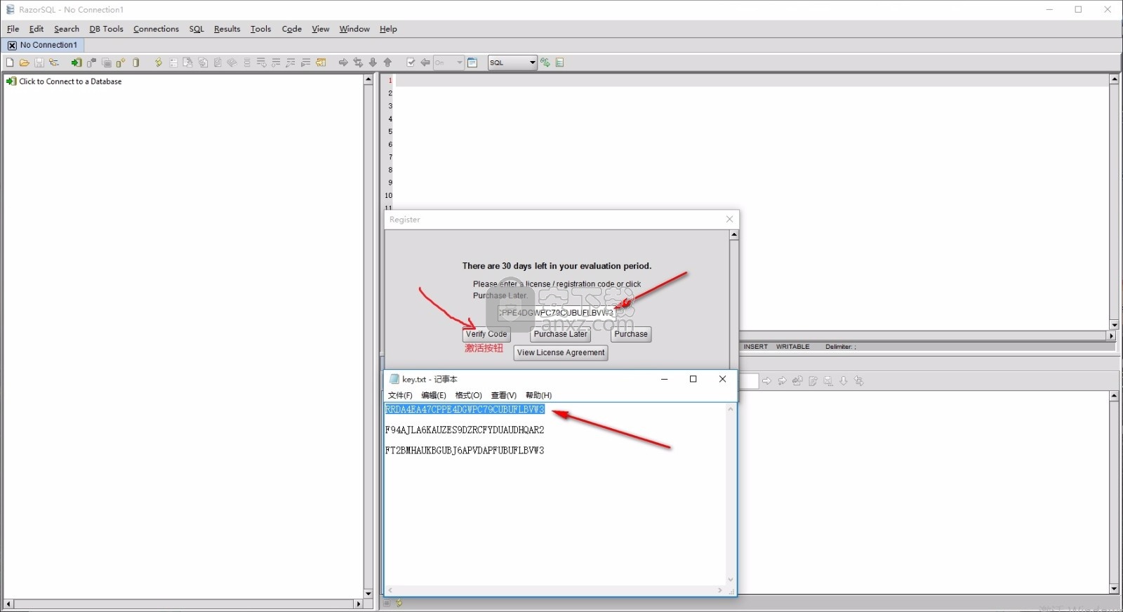Click the left panel horizontal scroll right arrow
This screenshot has height=612, width=1123.
click(x=359, y=604)
